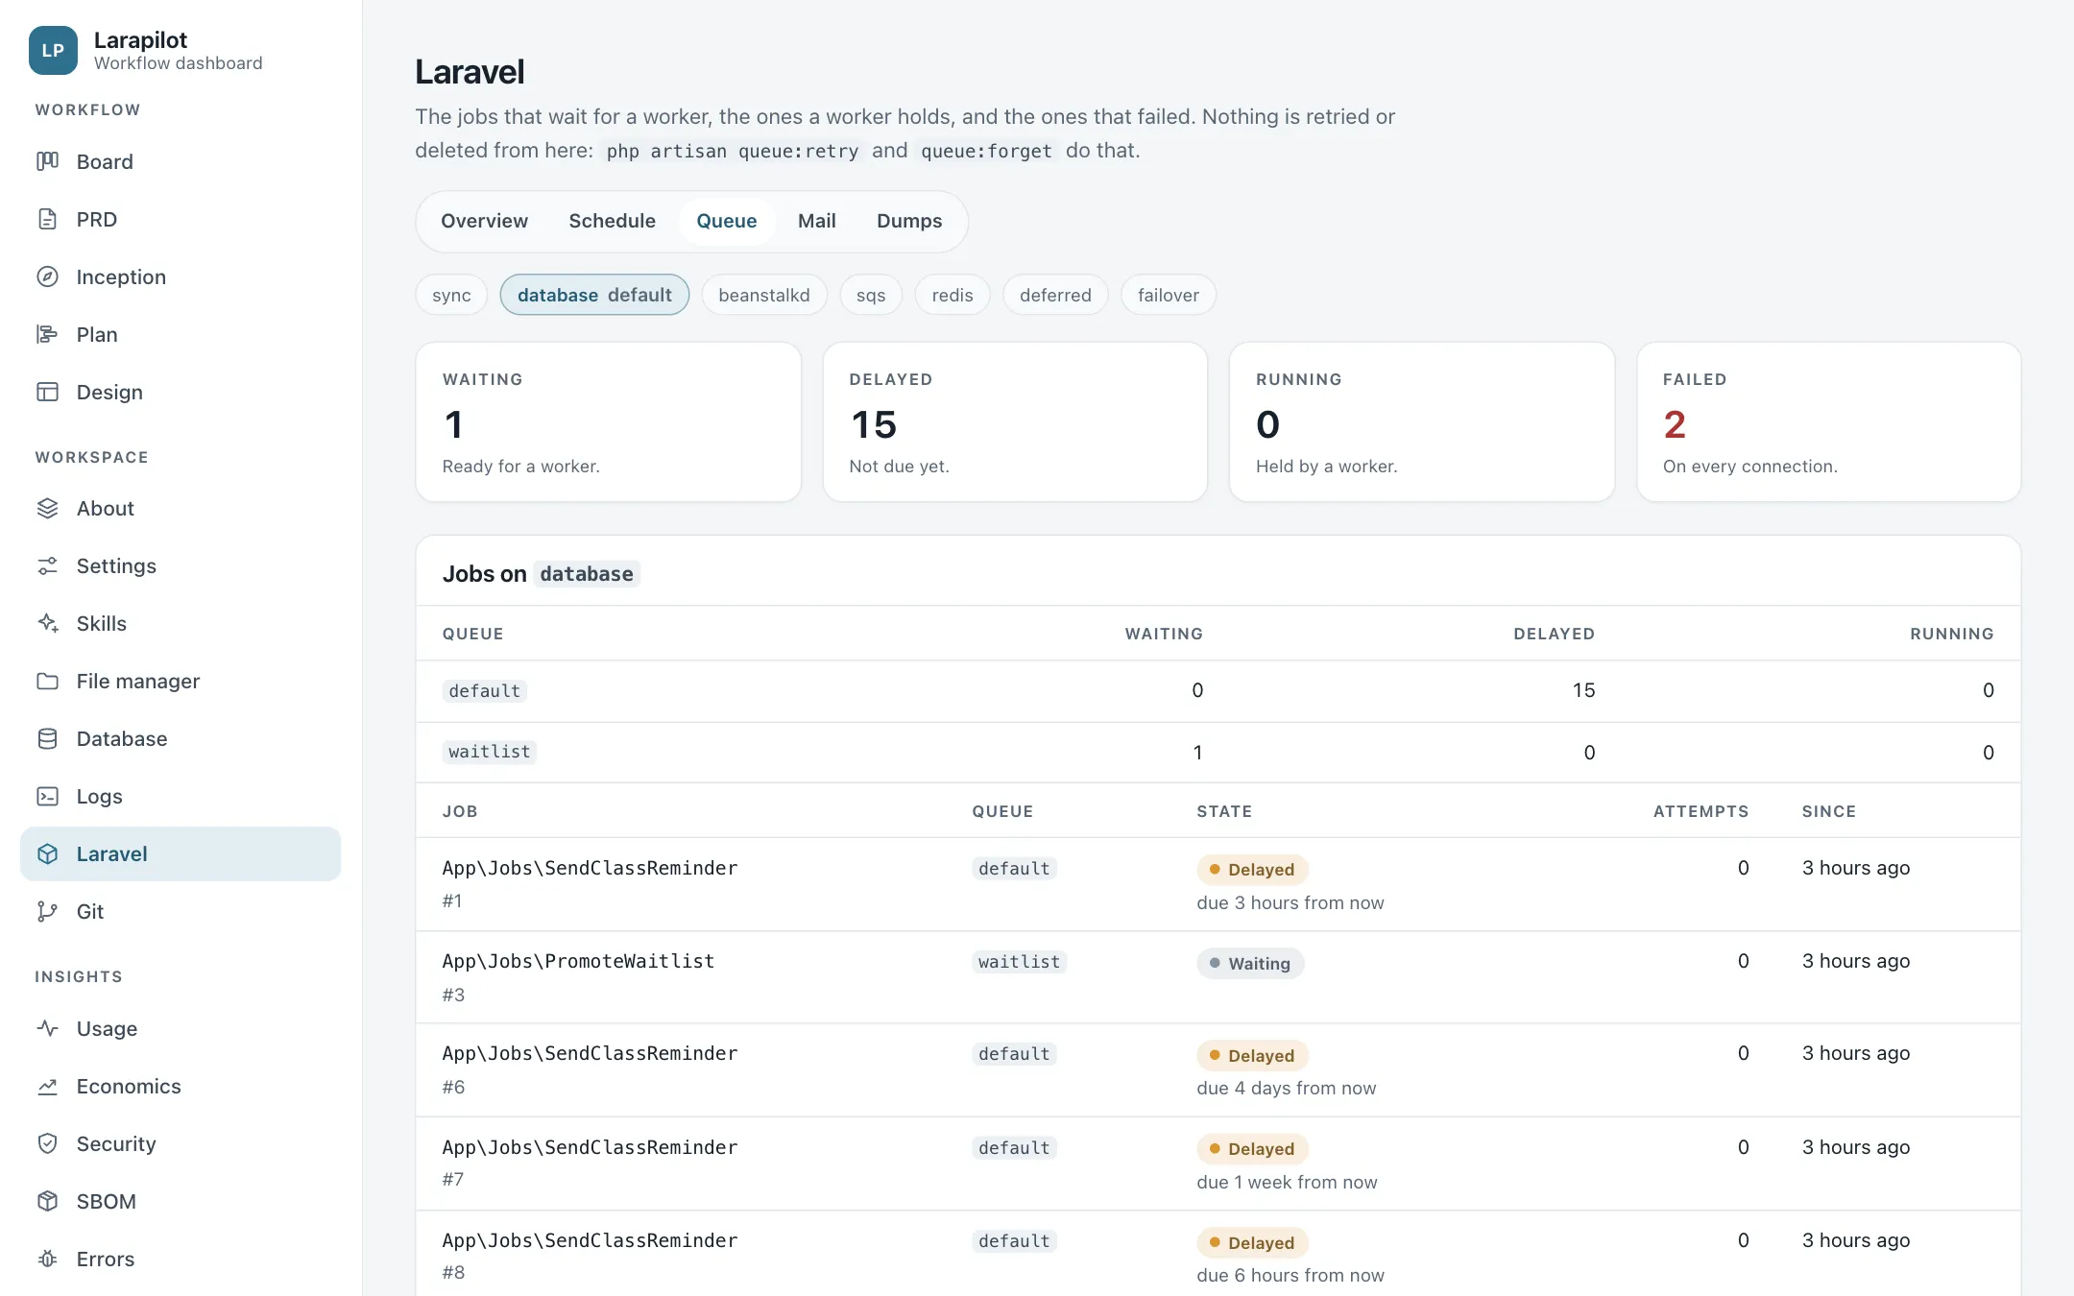
Task: Click the Usage activity icon
Action: [x=47, y=1028]
